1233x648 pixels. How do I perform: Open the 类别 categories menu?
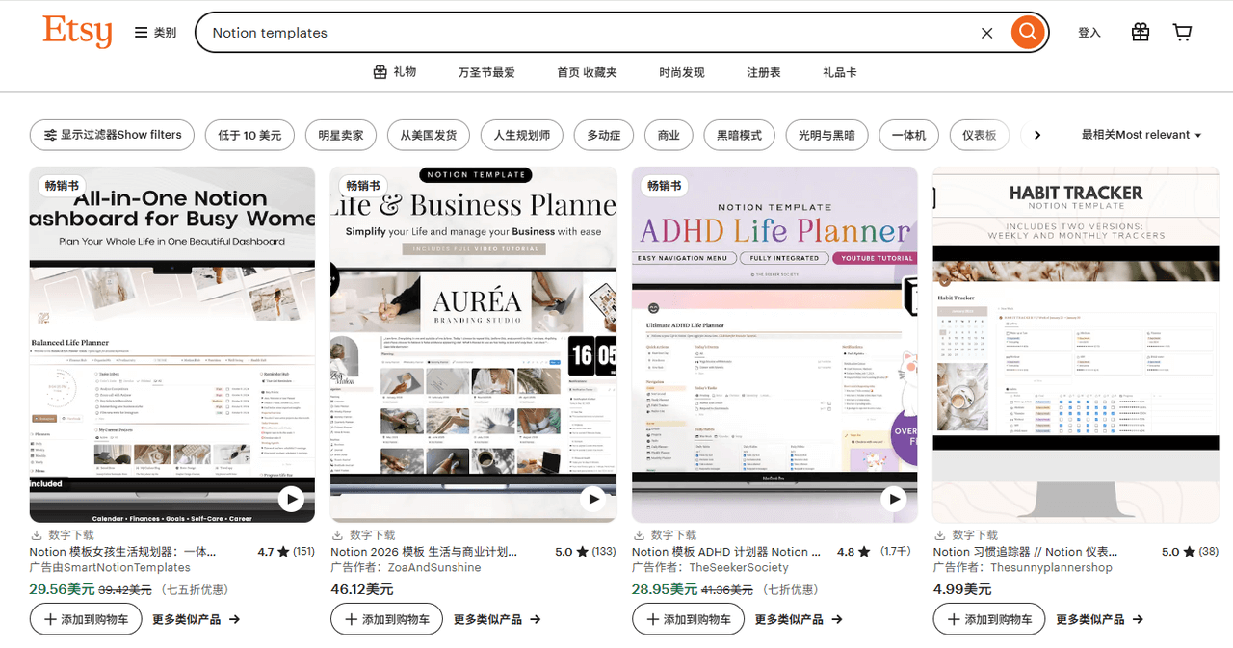[x=155, y=33]
